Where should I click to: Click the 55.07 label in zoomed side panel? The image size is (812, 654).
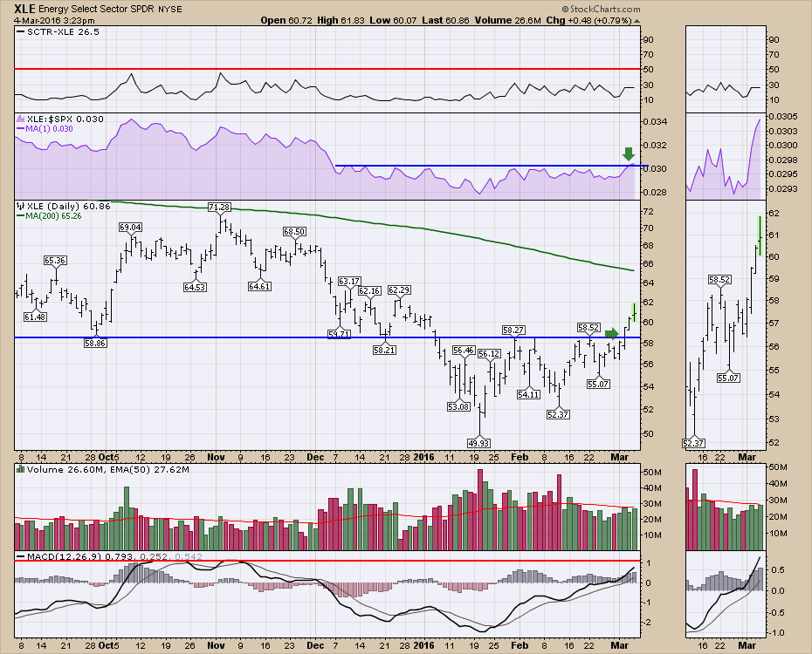pyautogui.click(x=729, y=378)
